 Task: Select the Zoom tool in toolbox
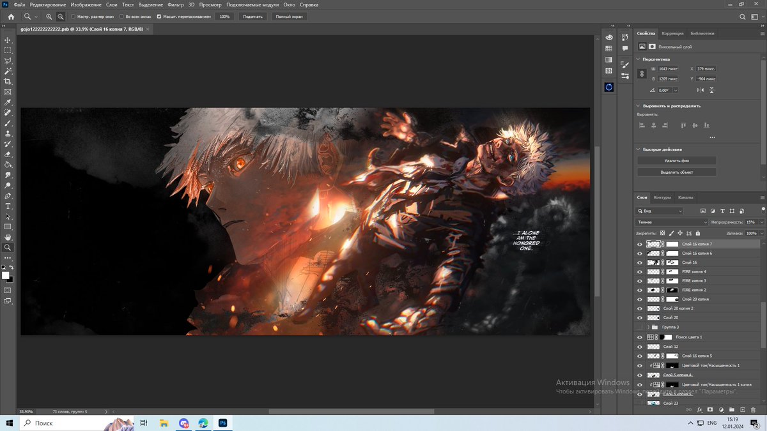click(x=8, y=247)
